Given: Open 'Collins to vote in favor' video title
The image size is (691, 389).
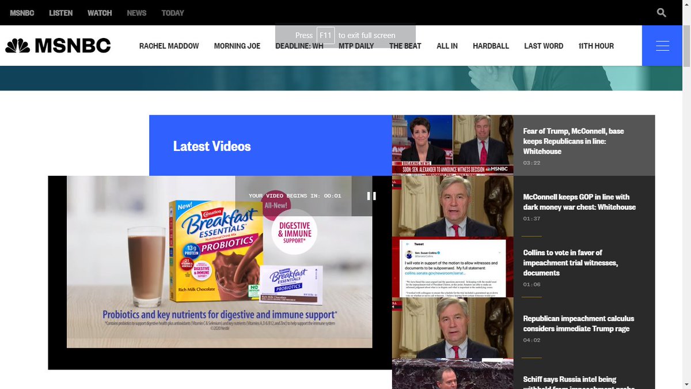Looking at the screenshot, I should pos(571,263).
